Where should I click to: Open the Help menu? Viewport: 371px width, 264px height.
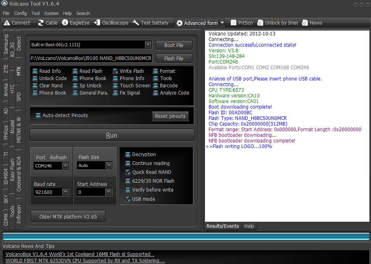click(x=68, y=13)
